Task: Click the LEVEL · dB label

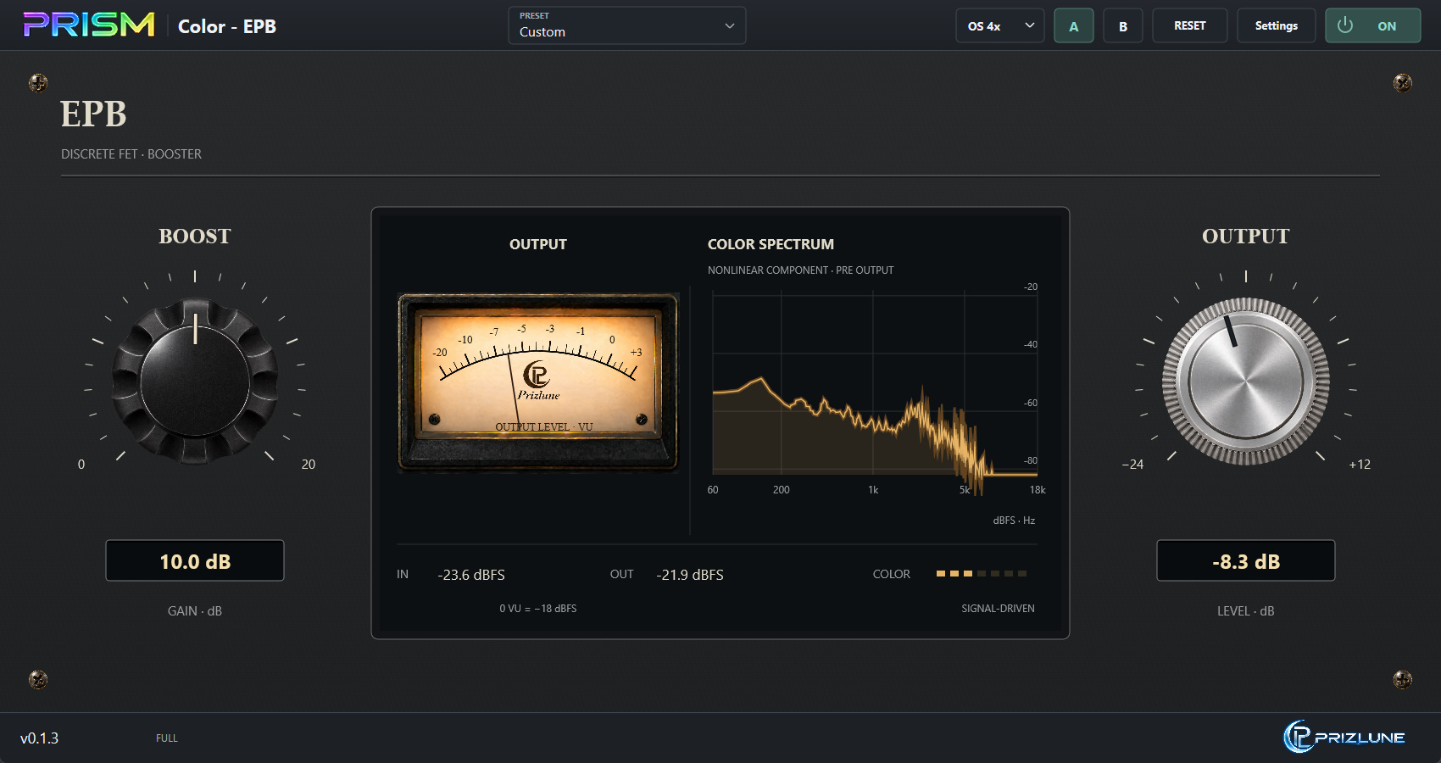Action: click(x=1245, y=611)
